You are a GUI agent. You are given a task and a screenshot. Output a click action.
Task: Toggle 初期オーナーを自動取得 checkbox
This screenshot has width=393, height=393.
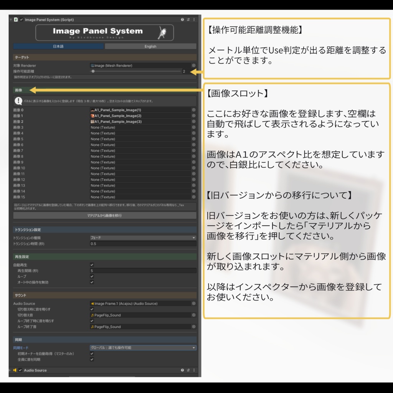pyautogui.click(x=92, y=353)
